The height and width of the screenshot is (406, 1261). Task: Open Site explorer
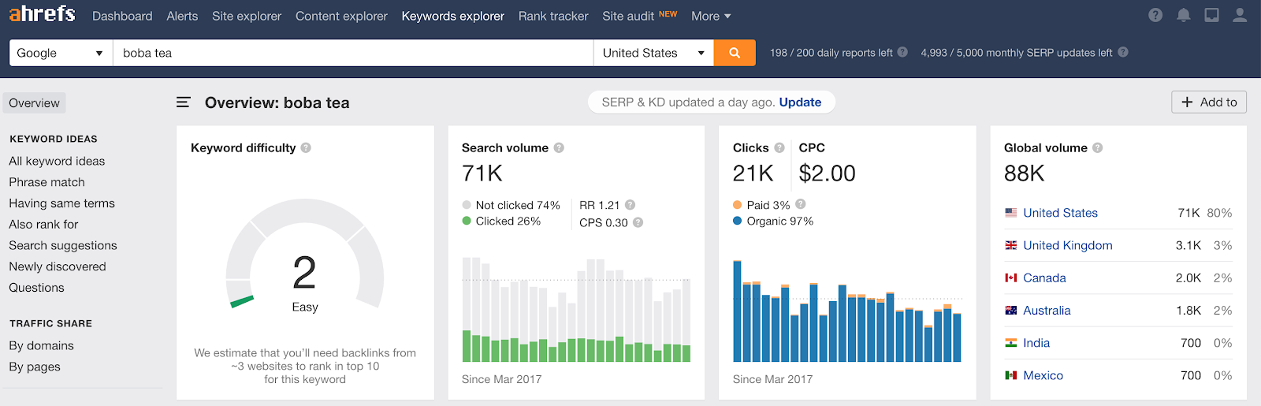click(x=247, y=16)
